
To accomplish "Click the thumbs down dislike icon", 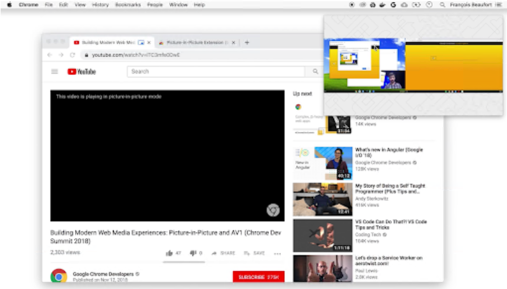I will [x=193, y=253].
